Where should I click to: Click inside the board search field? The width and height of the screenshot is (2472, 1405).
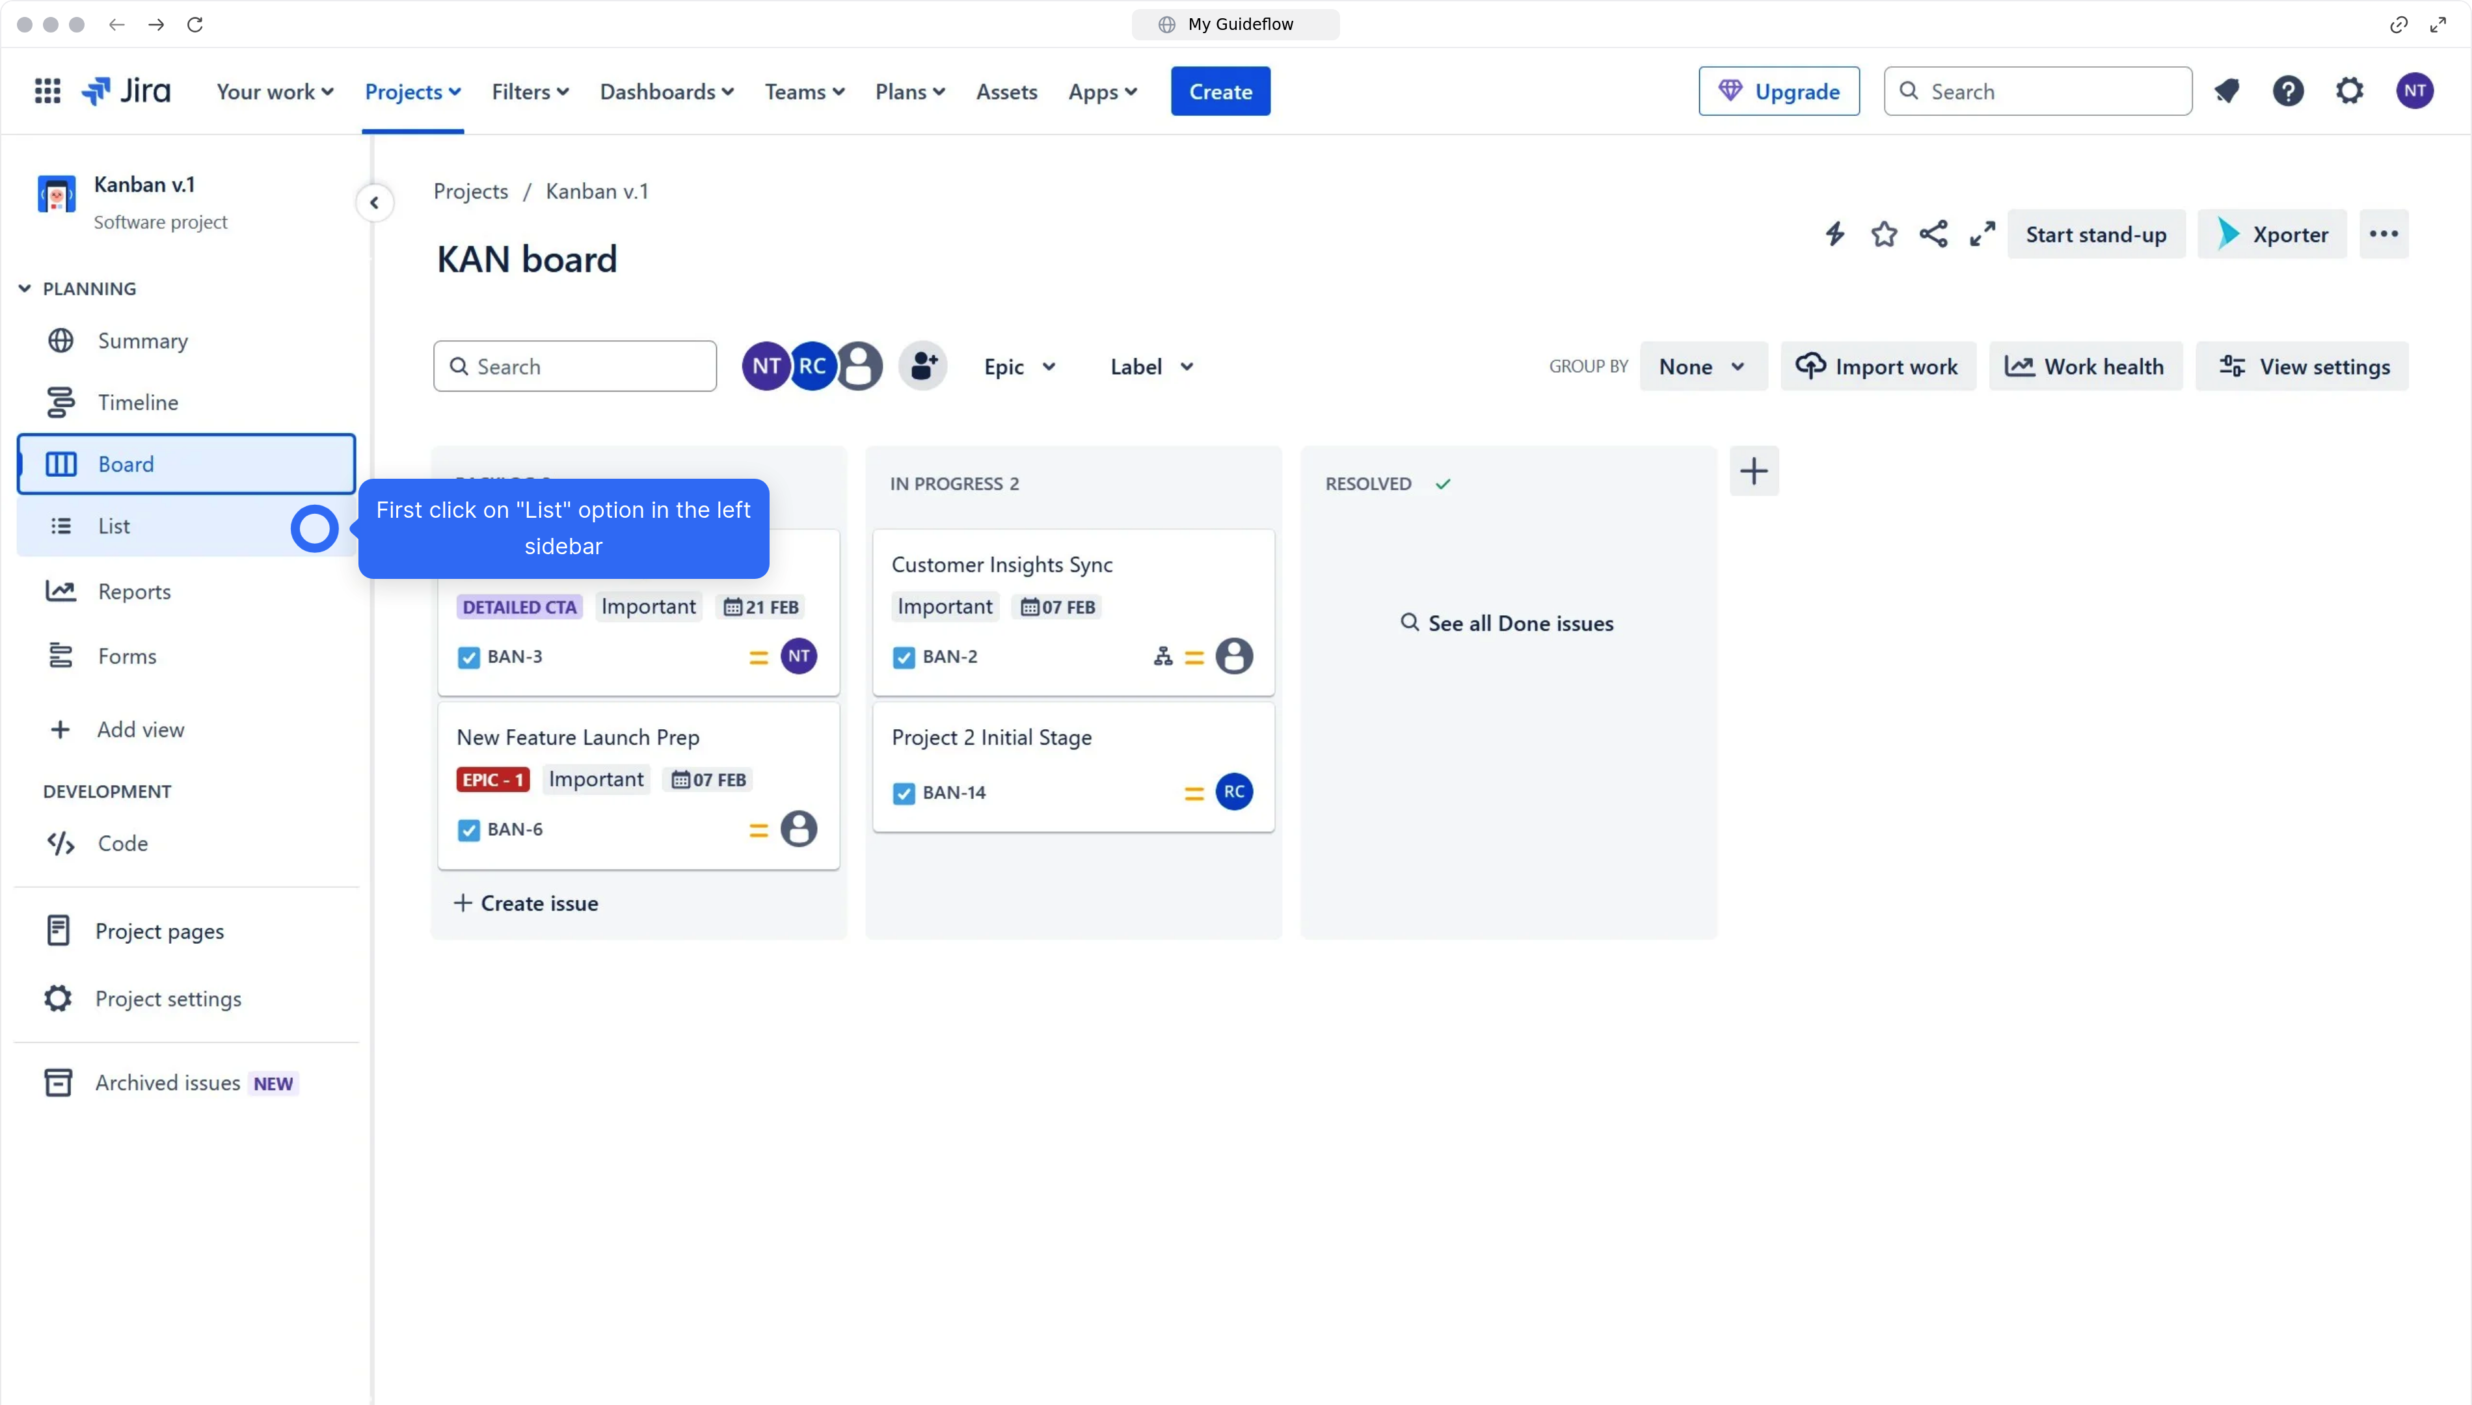[574, 366]
